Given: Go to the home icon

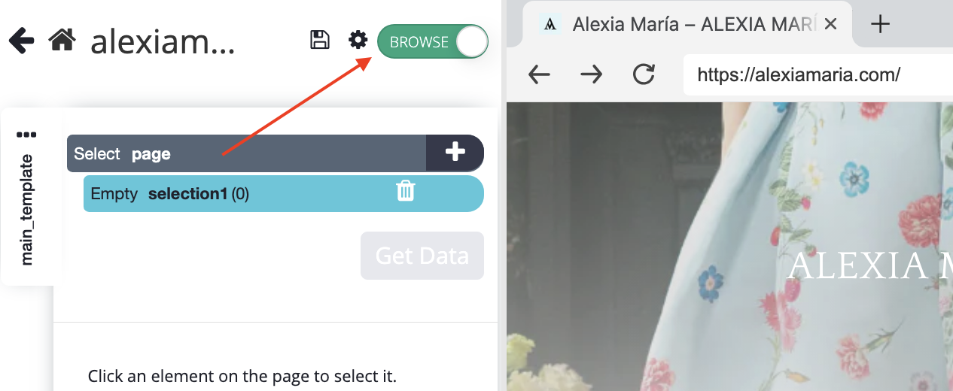Looking at the screenshot, I should (62, 40).
